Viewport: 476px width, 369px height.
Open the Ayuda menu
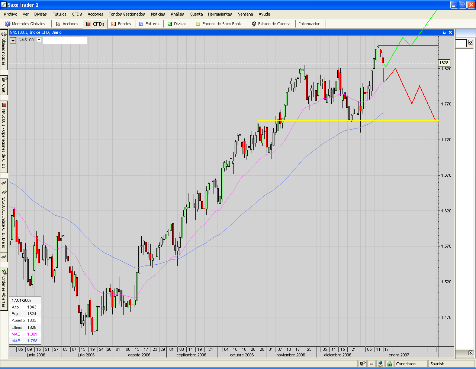coord(264,14)
